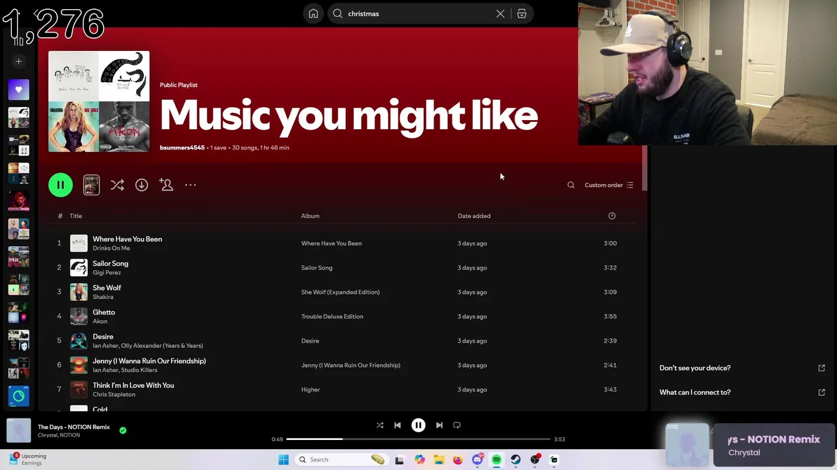Image resolution: width=837 pixels, height=470 pixels.
Task: Pause playback in the bottom player
Action: [x=418, y=425]
